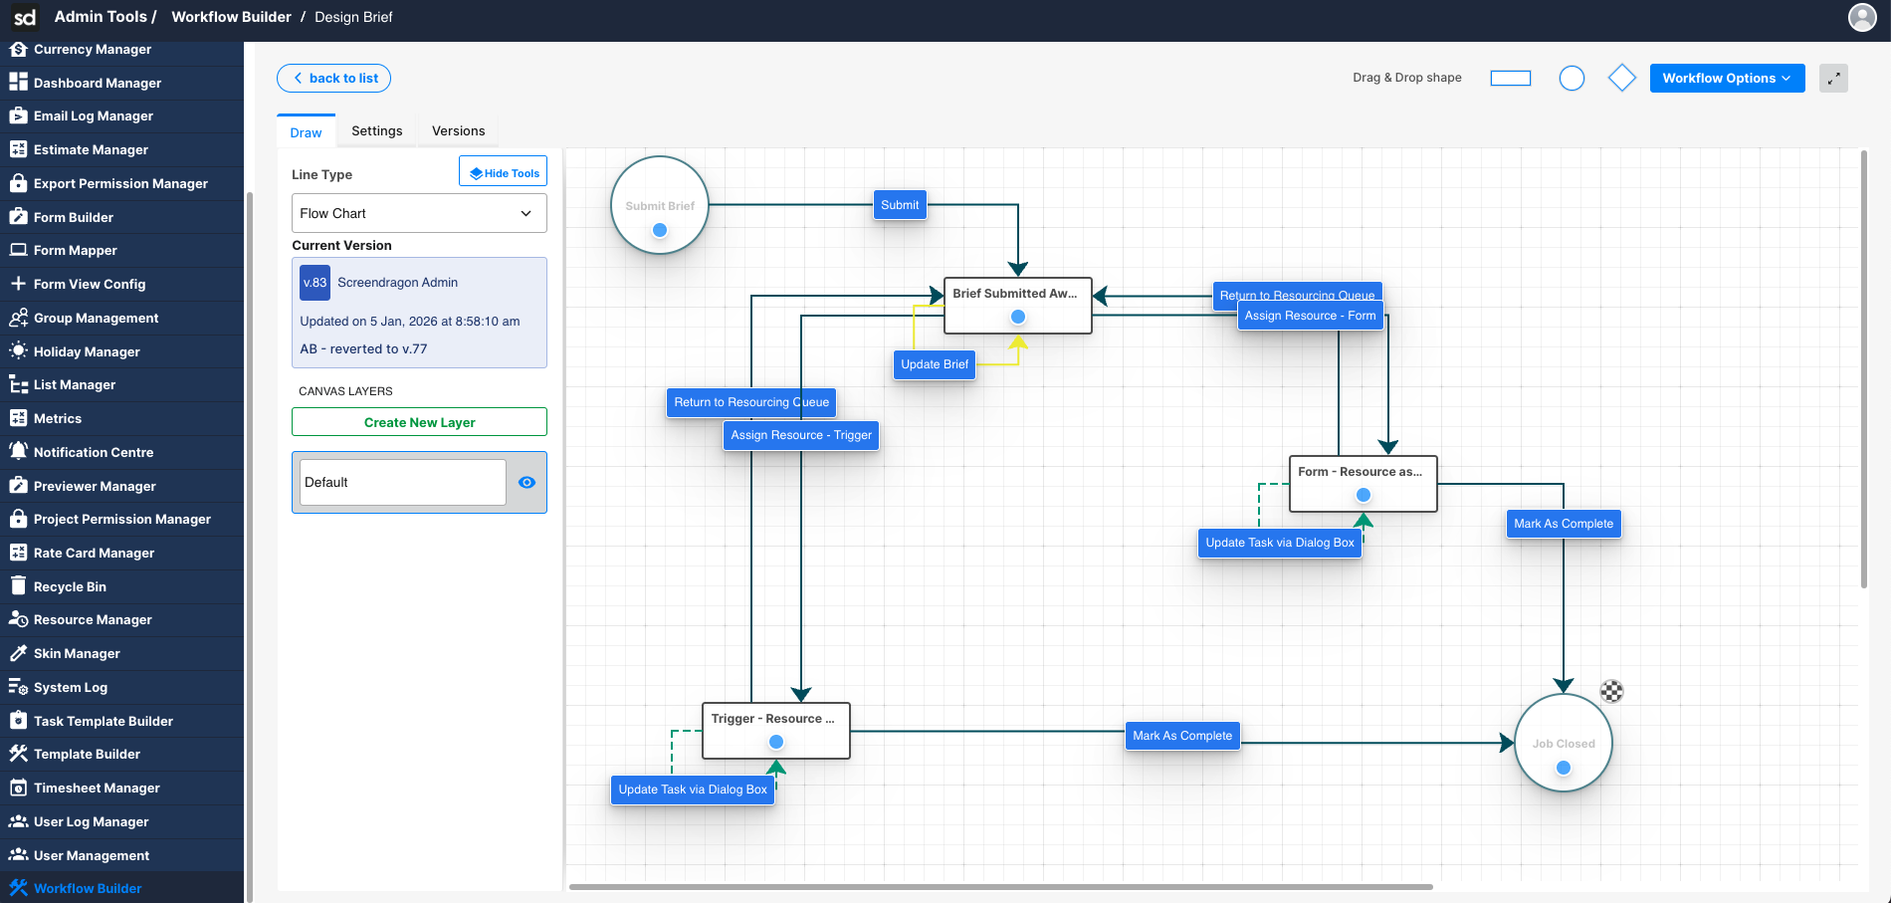
Task: Click Form View Config plus icon
Action: point(18,284)
